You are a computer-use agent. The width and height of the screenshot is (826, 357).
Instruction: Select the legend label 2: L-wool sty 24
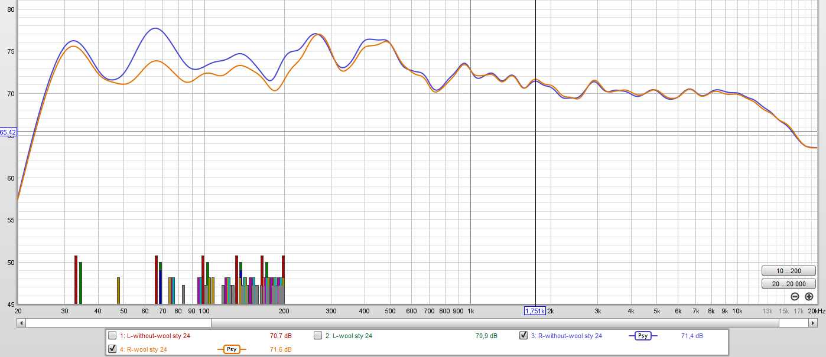point(349,336)
